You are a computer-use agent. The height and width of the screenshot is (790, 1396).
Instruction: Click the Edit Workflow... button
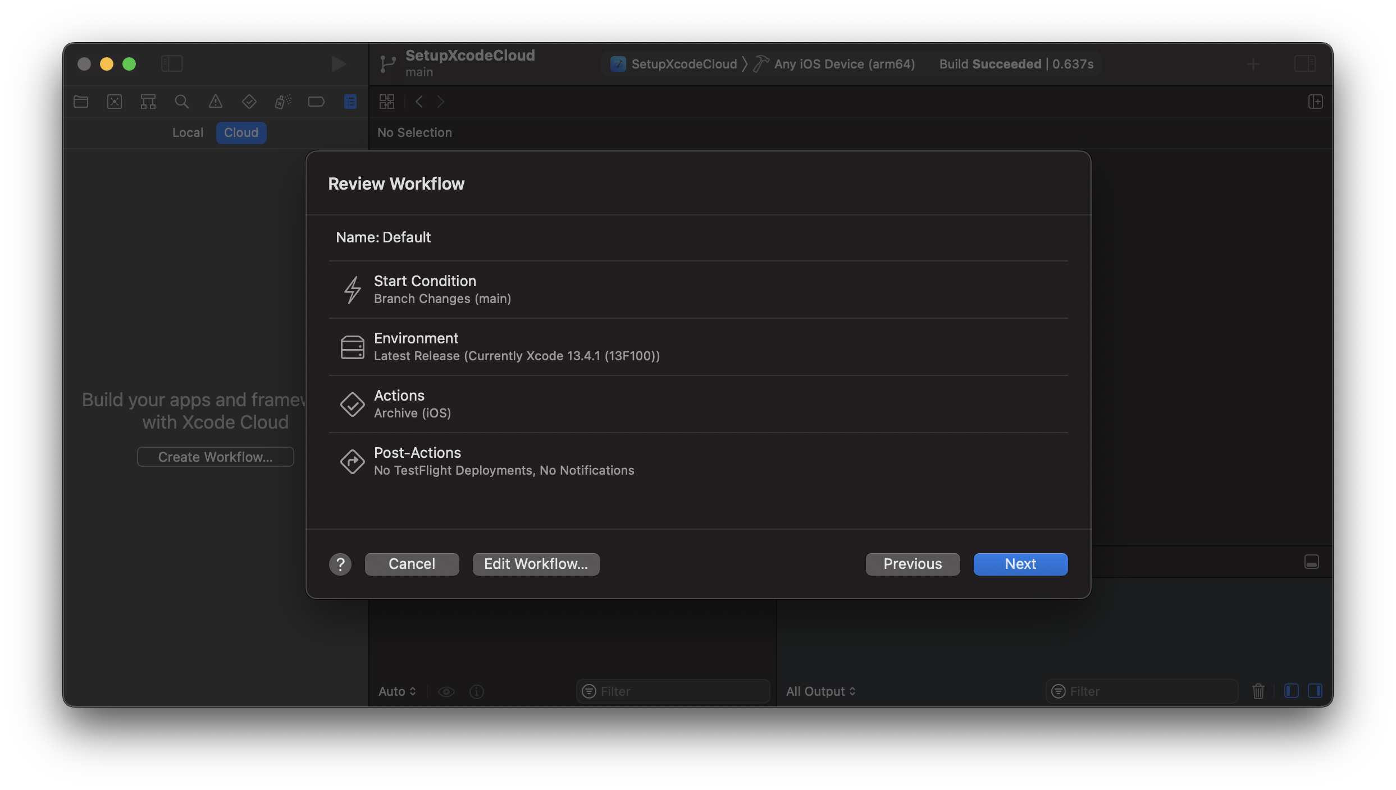pyautogui.click(x=536, y=564)
